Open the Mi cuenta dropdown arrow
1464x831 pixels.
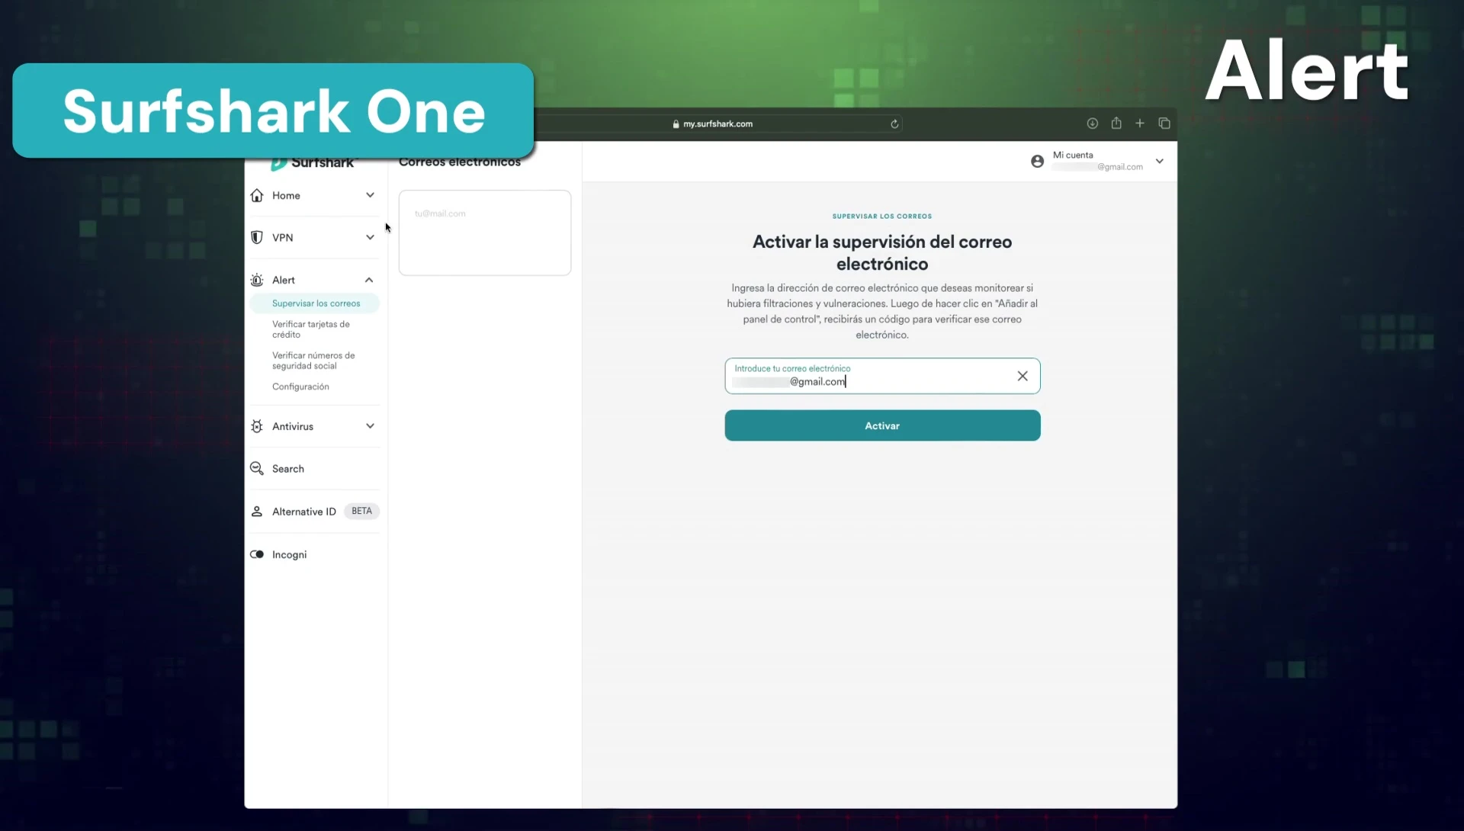(1160, 161)
